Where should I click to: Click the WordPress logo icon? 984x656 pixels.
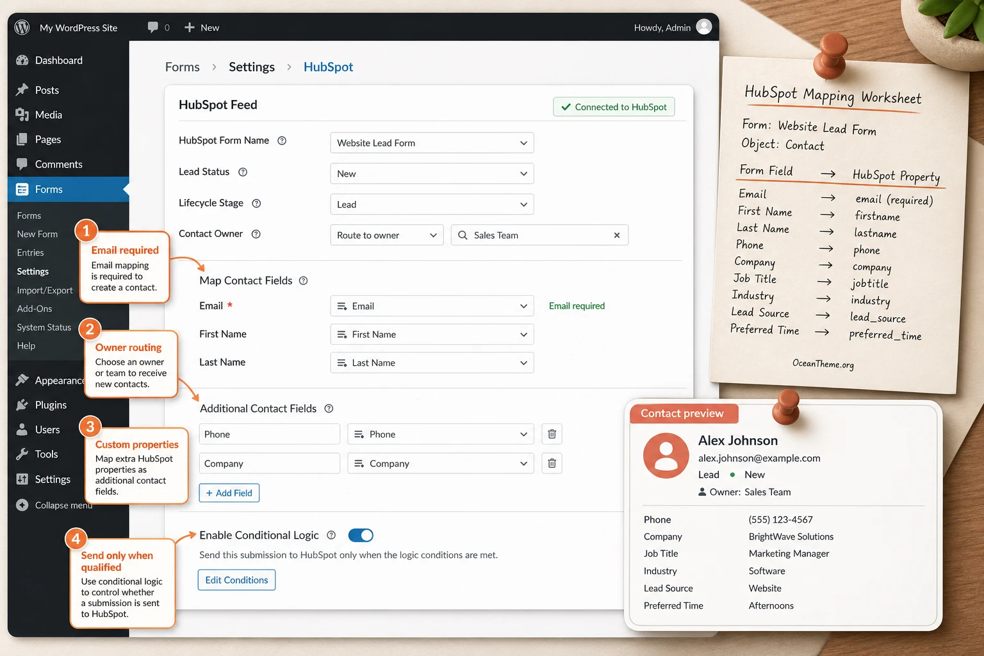(22, 28)
